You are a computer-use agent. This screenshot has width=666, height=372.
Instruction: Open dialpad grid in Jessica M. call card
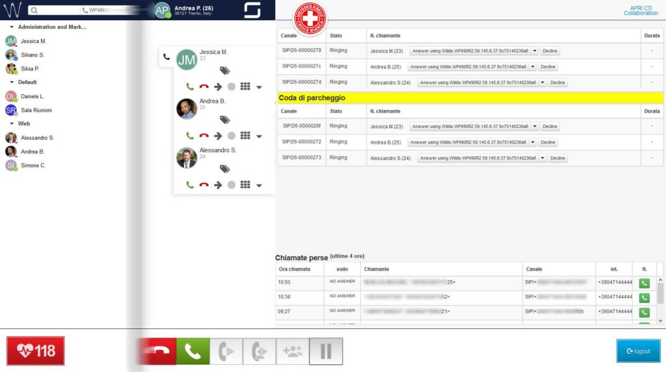click(245, 86)
